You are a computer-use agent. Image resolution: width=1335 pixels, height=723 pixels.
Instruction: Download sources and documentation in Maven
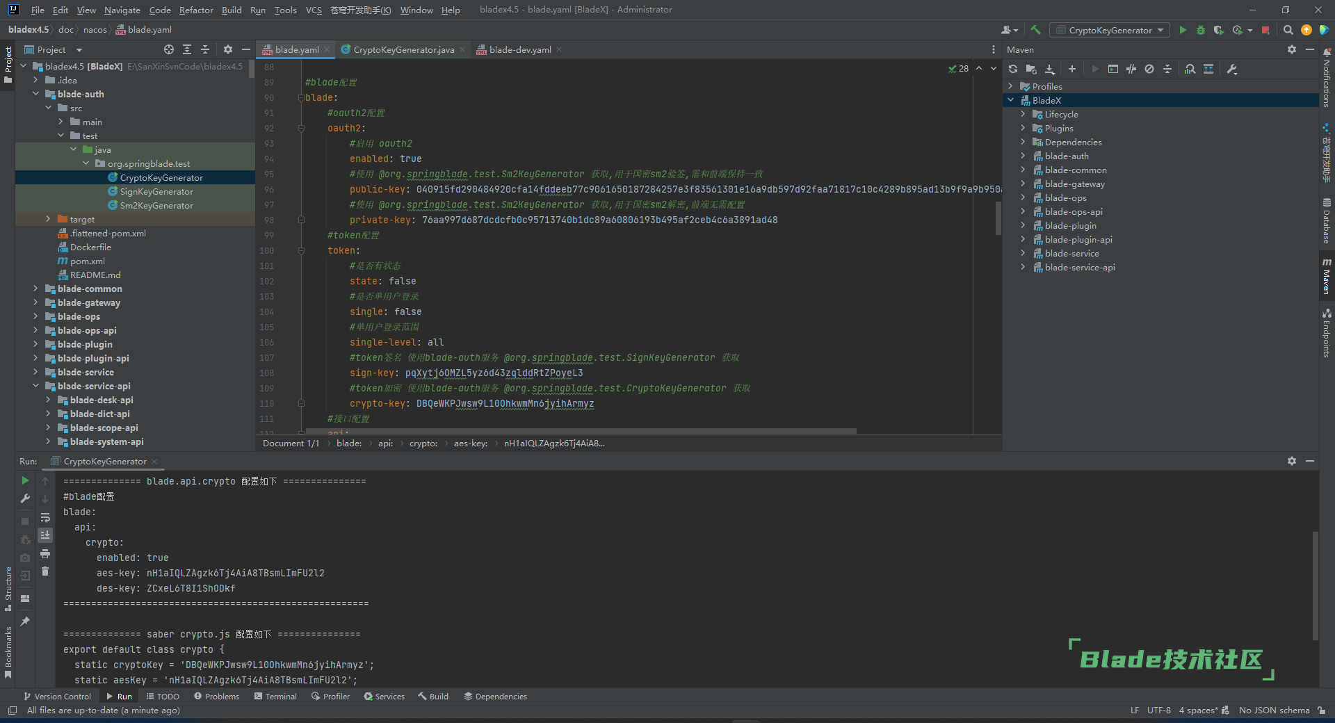click(x=1050, y=69)
